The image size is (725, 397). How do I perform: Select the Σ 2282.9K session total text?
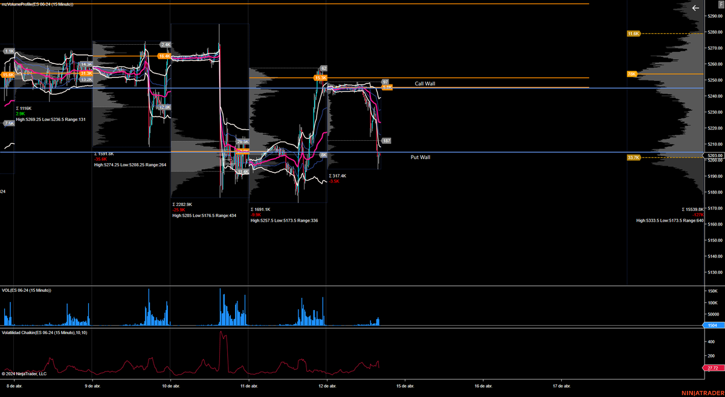[182, 205]
